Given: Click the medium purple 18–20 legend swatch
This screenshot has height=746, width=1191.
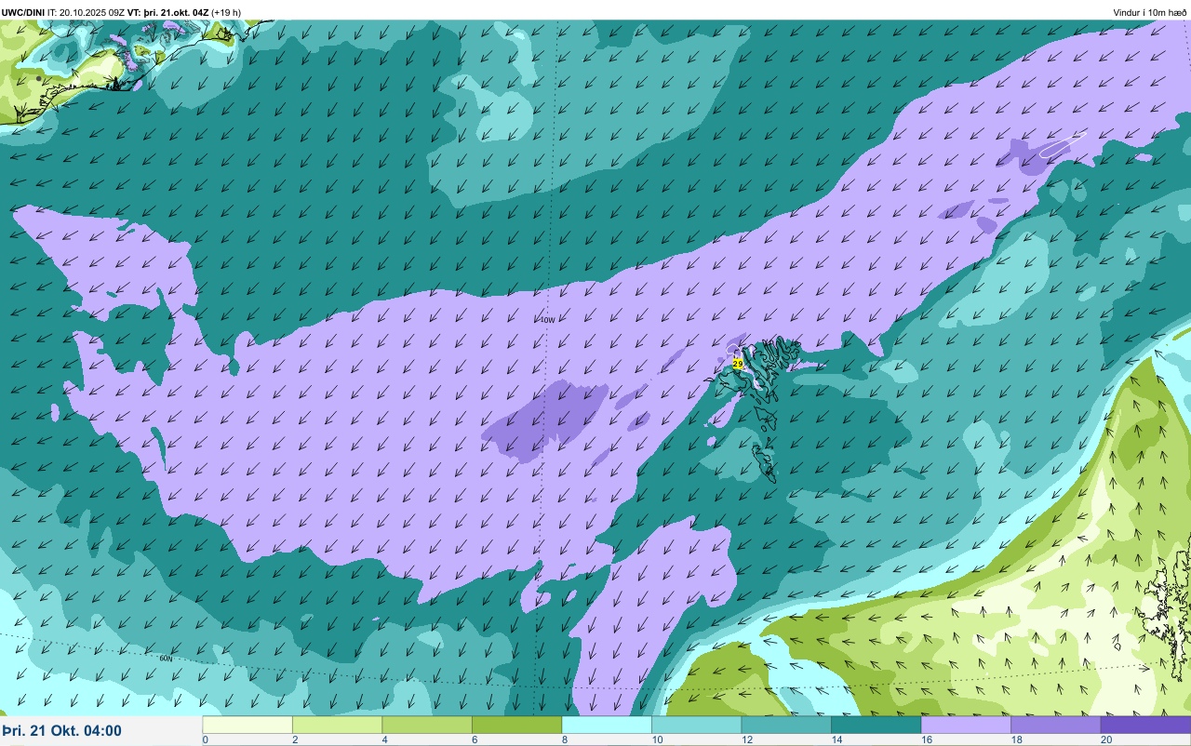Looking at the screenshot, I should coord(1055,725).
